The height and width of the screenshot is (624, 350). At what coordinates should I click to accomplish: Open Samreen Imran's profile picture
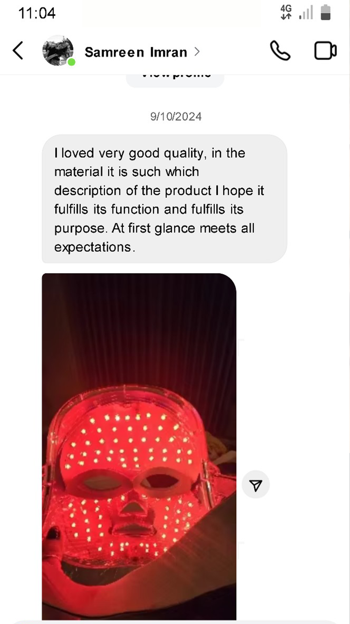[58, 51]
